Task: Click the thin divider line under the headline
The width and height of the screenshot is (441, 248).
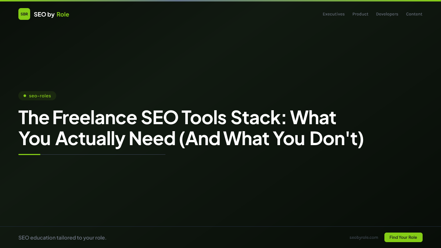Action: click(103, 155)
